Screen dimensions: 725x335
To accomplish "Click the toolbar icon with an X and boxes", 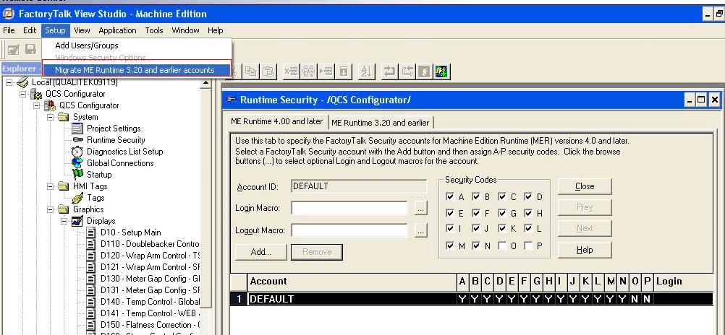I will pos(292,71).
